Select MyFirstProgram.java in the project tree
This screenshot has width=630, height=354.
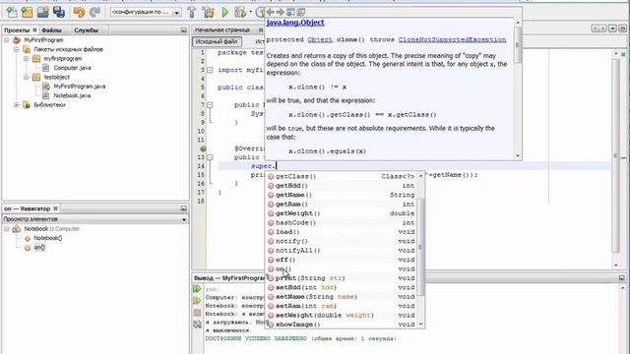[x=80, y=87]
